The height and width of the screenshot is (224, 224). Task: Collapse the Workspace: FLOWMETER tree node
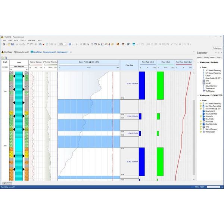point(198,95)
